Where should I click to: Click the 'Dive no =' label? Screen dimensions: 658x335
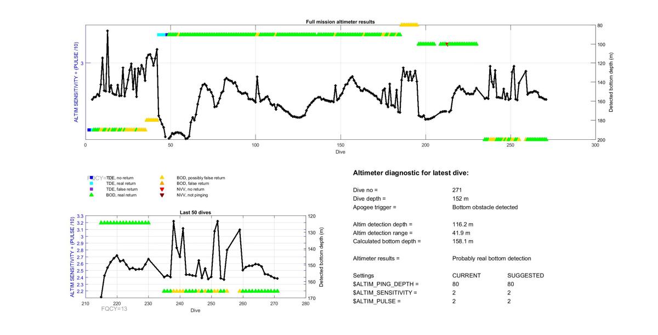click(x=366, y=190)
